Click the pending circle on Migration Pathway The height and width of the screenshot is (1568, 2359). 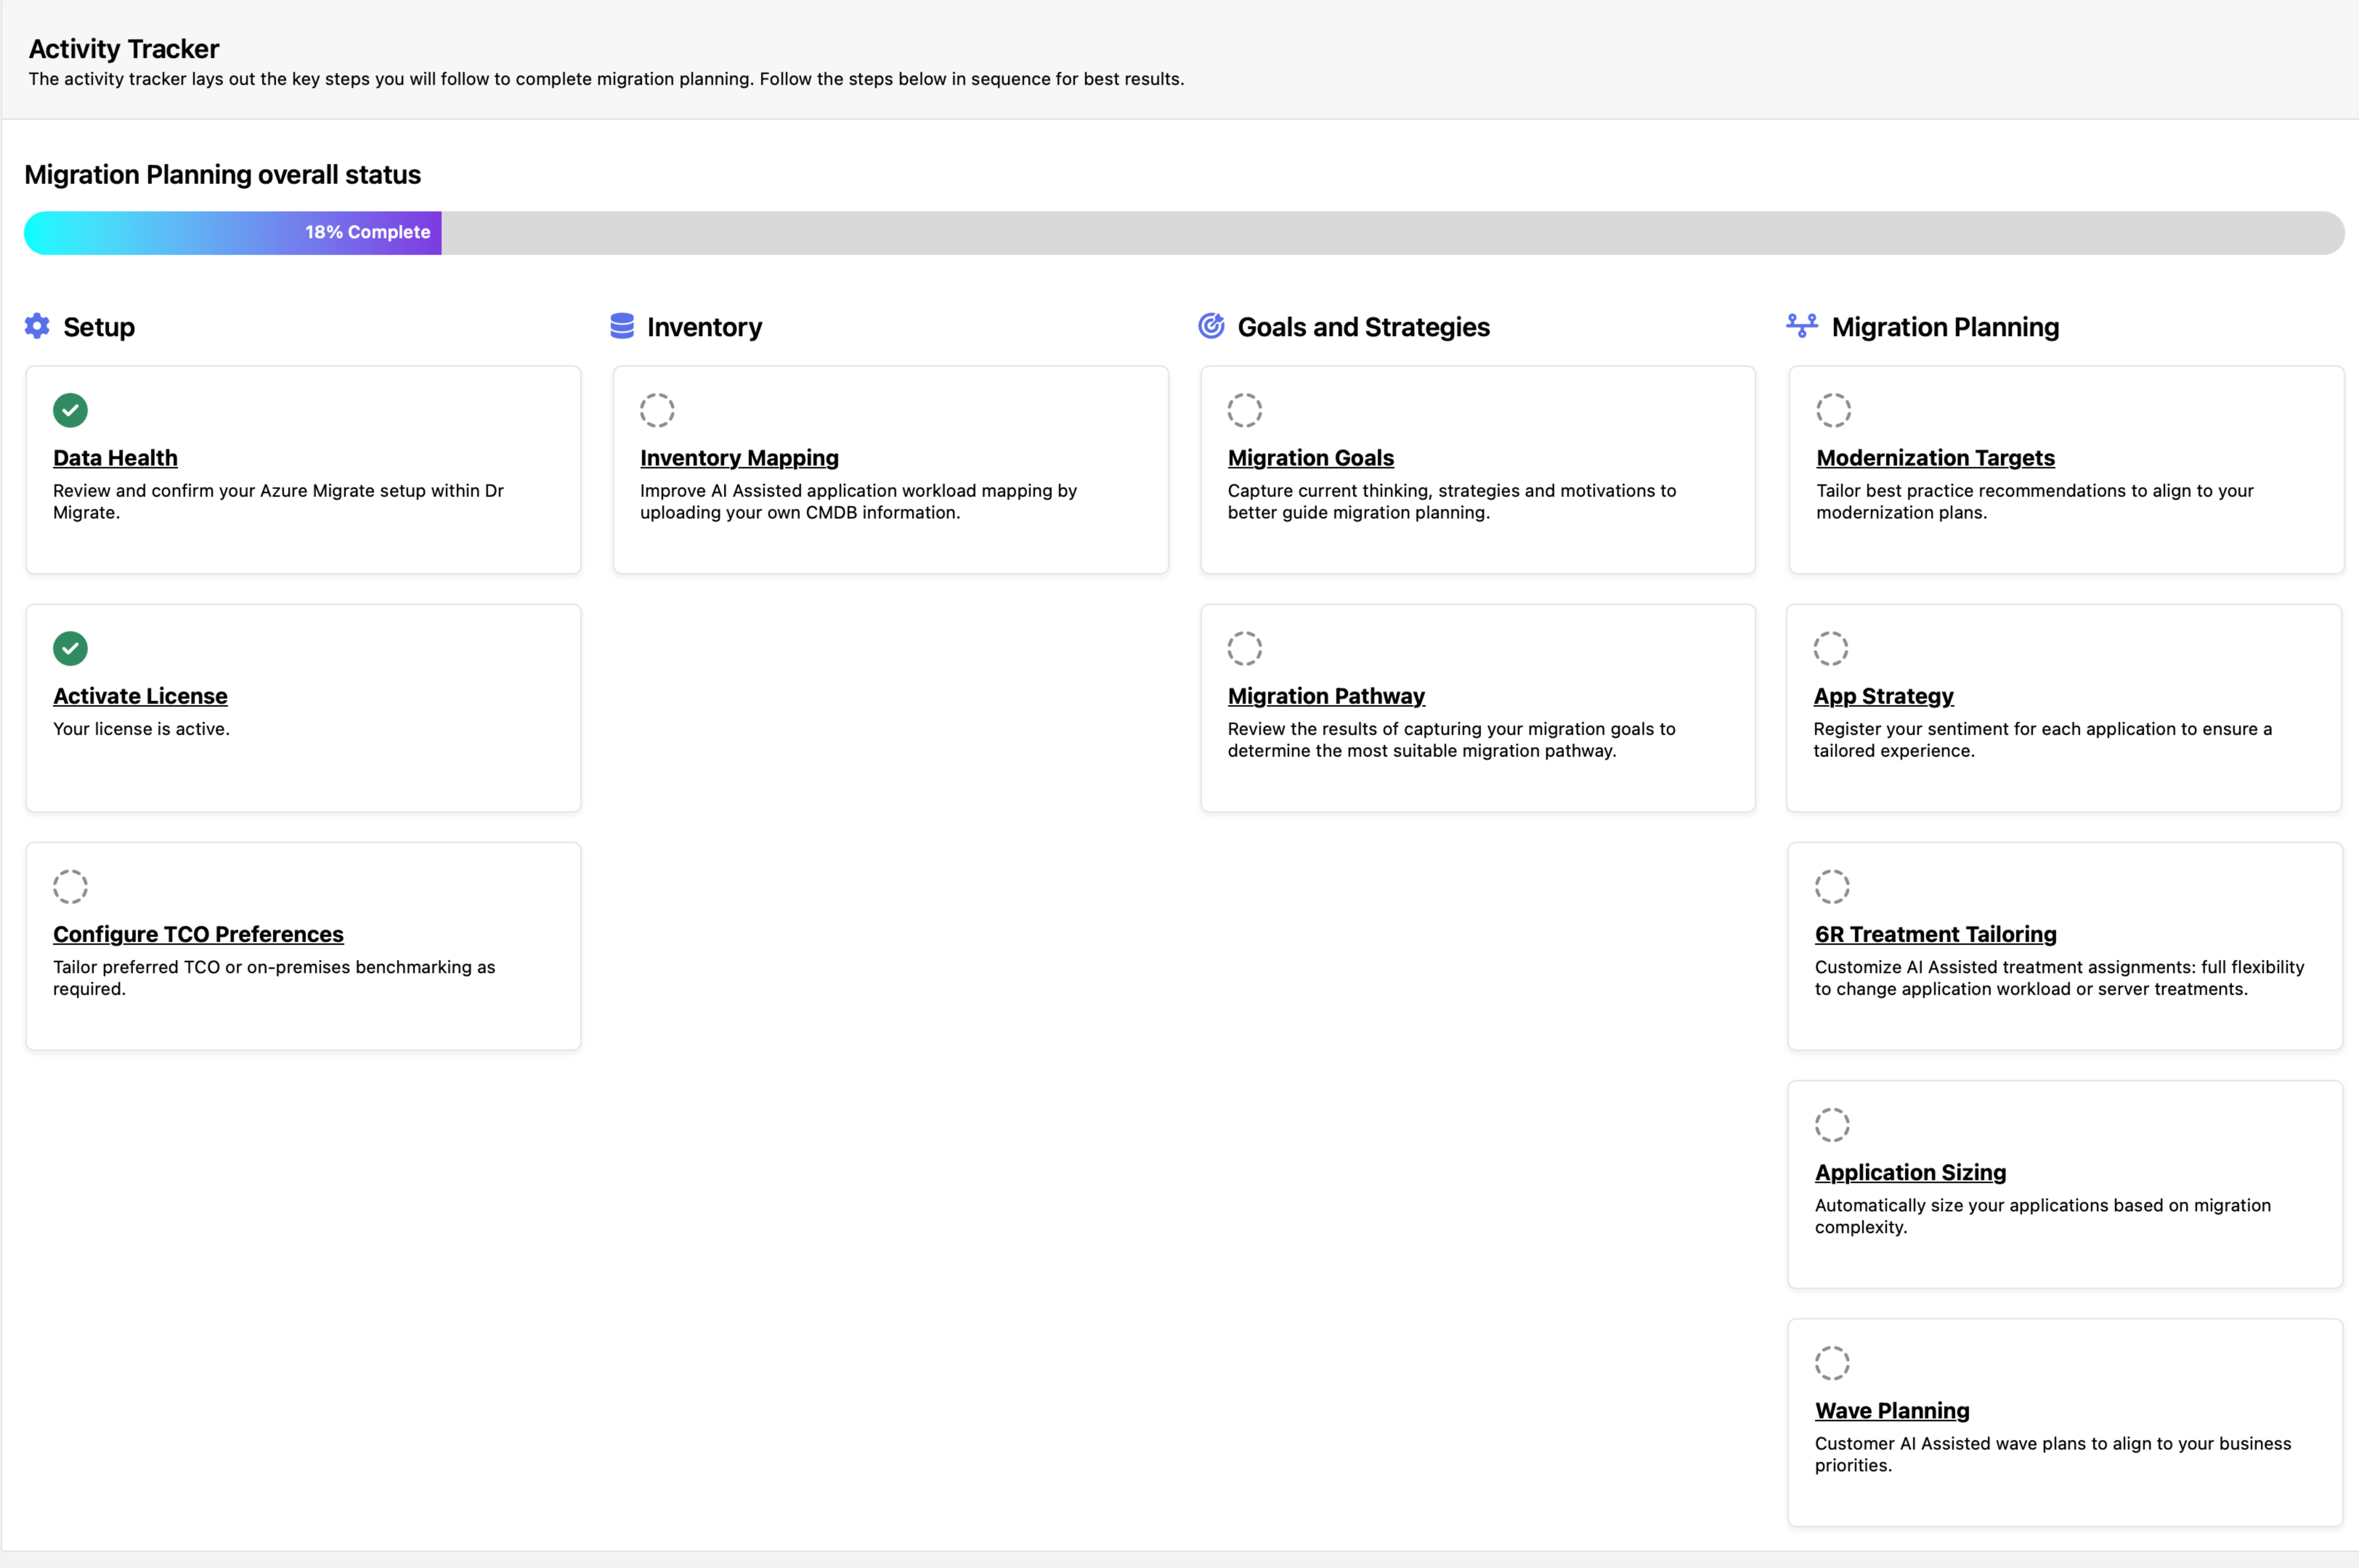click(x=1245, y=648)
